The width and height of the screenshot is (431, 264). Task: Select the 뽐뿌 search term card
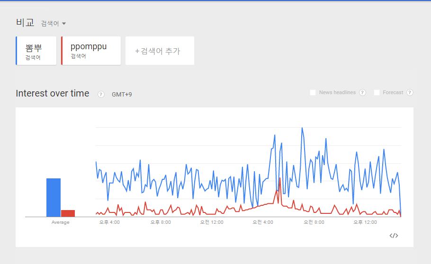(36, 51)
